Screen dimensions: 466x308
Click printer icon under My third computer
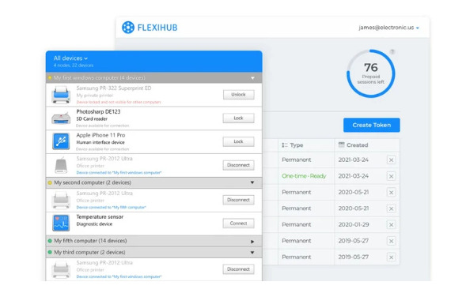click(x=61, y=269)
